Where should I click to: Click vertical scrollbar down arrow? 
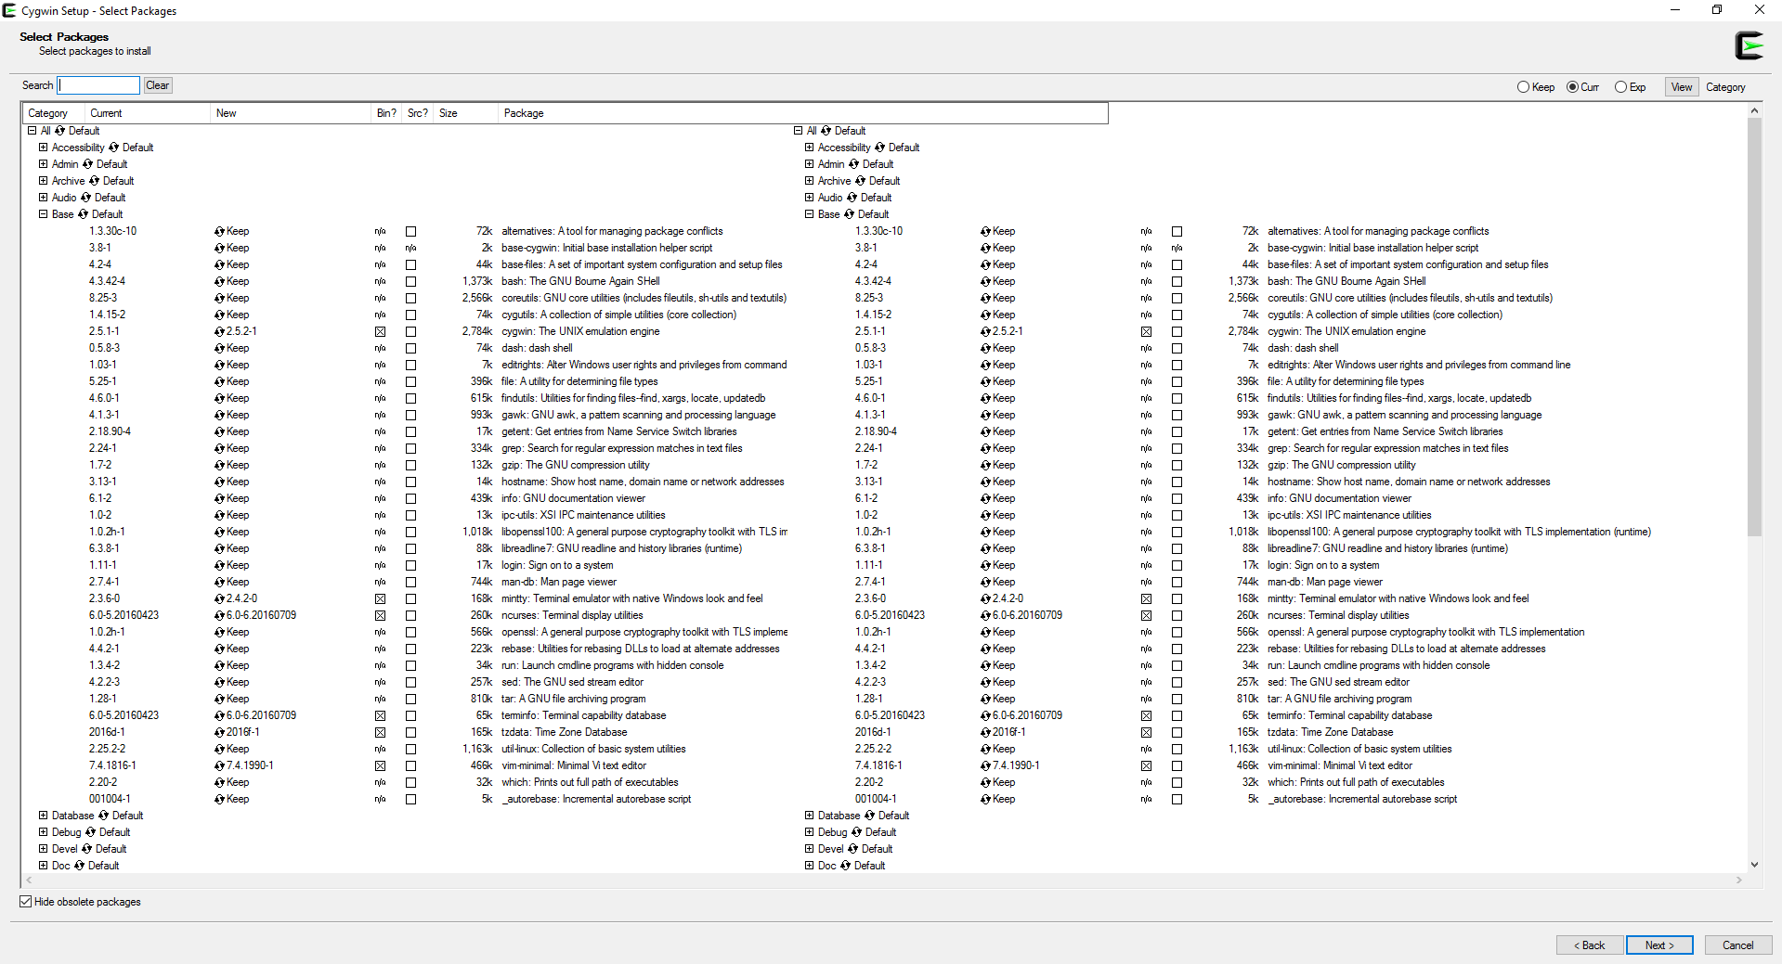(1754, 865)
